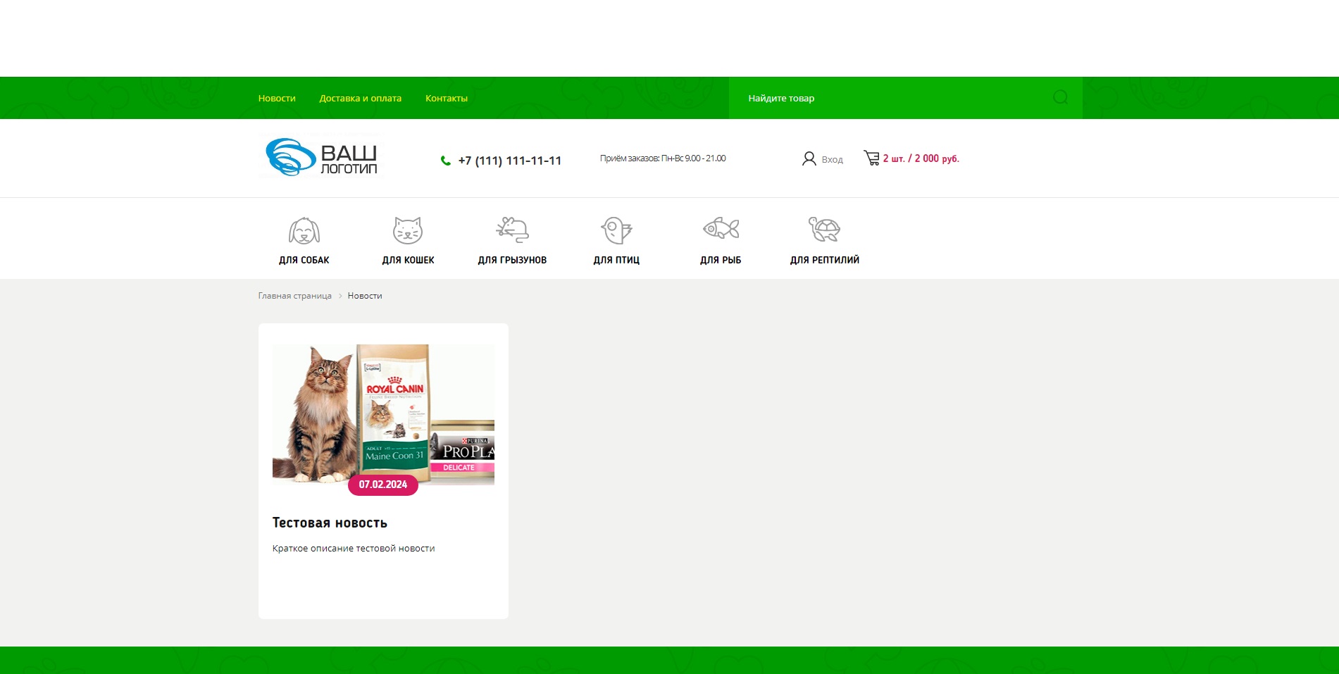Click the search magnifier icon
The height and width of the screenshot is (674, 1339).
(1060, 98)
